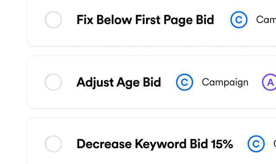Select the Adjust Age Bid radio circle

pyautogui.click(x=53, y=82)
